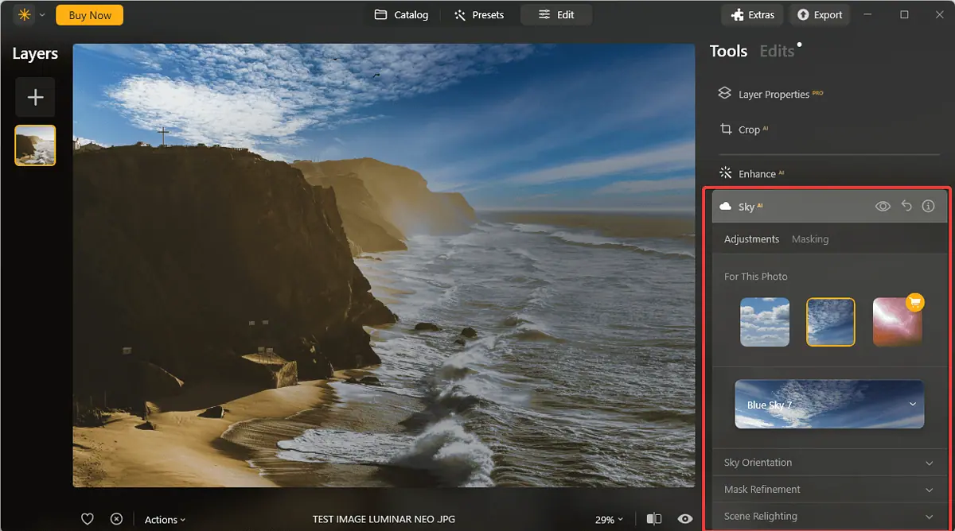This screenshot has width=955, height=531.
Task: Open the Enhance AI tool
Action: point(756,173)
